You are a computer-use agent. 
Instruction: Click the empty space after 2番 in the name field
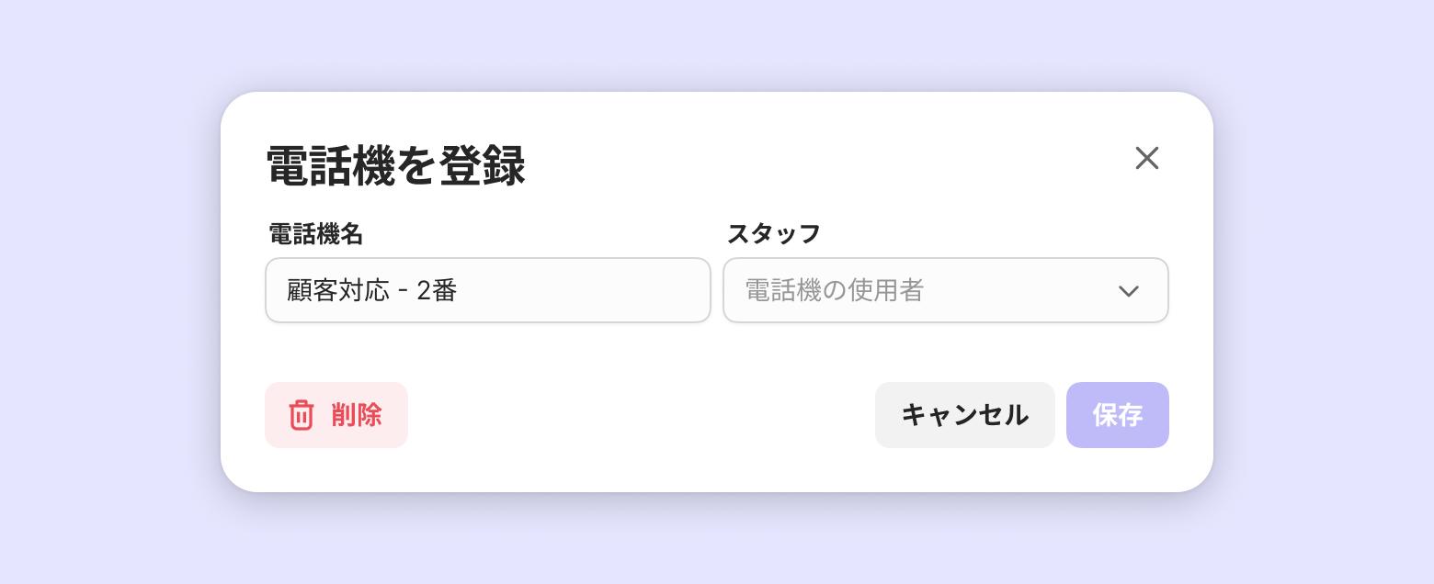(x=588, y=291)
